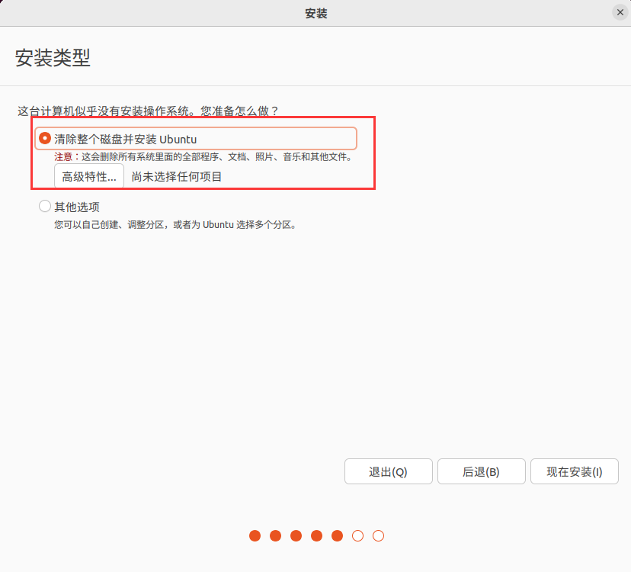The height and width of the screenshot is (572, 631).
Task: Quit installer via 退出(Q) button
Action: pyautogui.click(x=389, y=471)
